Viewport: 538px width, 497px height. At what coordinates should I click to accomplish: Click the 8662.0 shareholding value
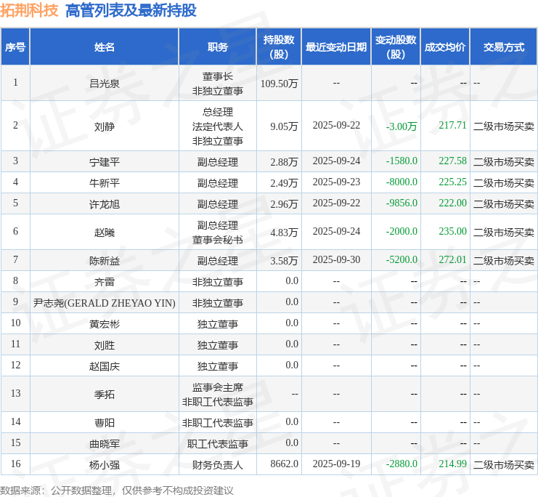(x=284, y=464)
